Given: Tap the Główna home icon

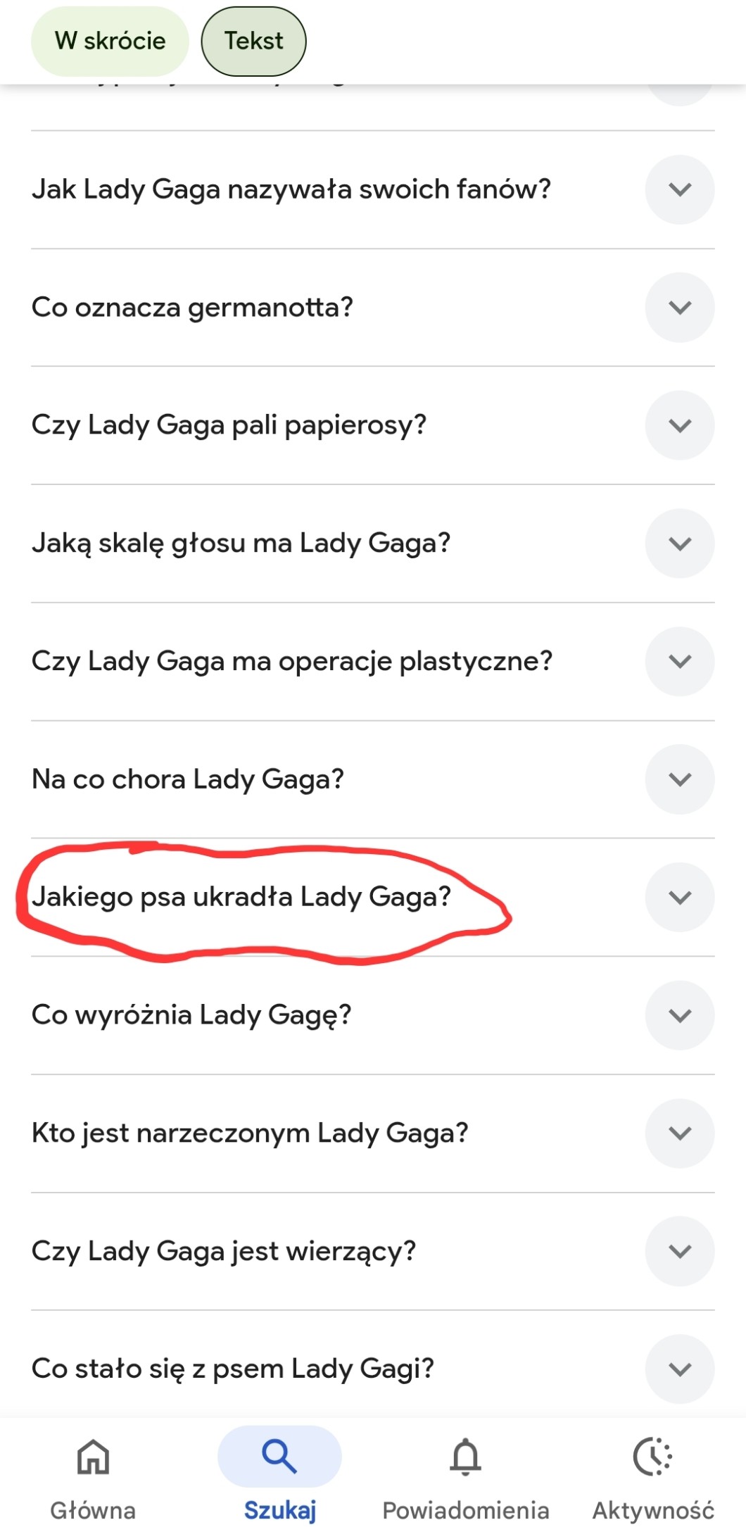Looking at the screenshot, I should click(x=93, y=1457).
